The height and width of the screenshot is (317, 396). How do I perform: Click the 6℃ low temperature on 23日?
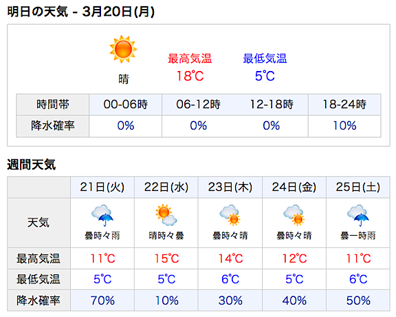click(x=230, y=279)
